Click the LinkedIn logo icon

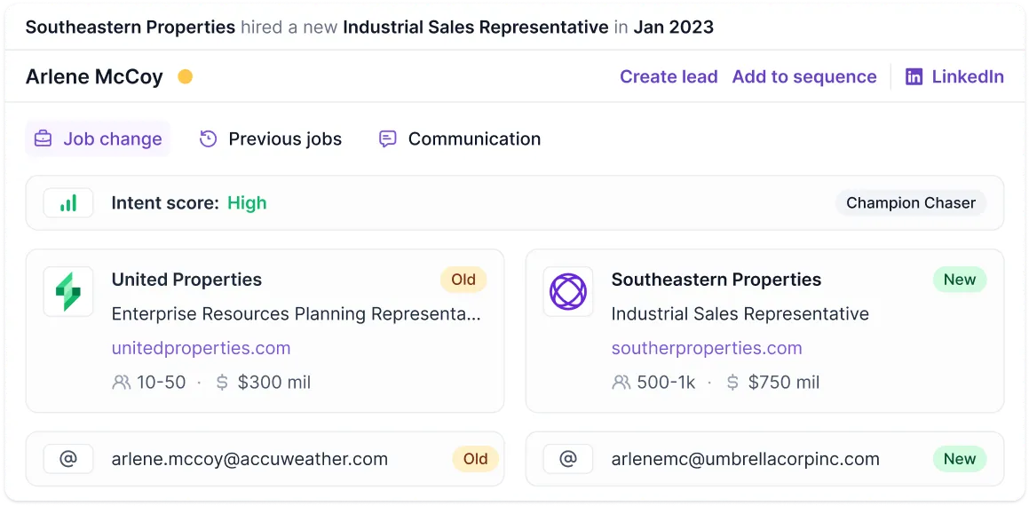click(914, 76)
